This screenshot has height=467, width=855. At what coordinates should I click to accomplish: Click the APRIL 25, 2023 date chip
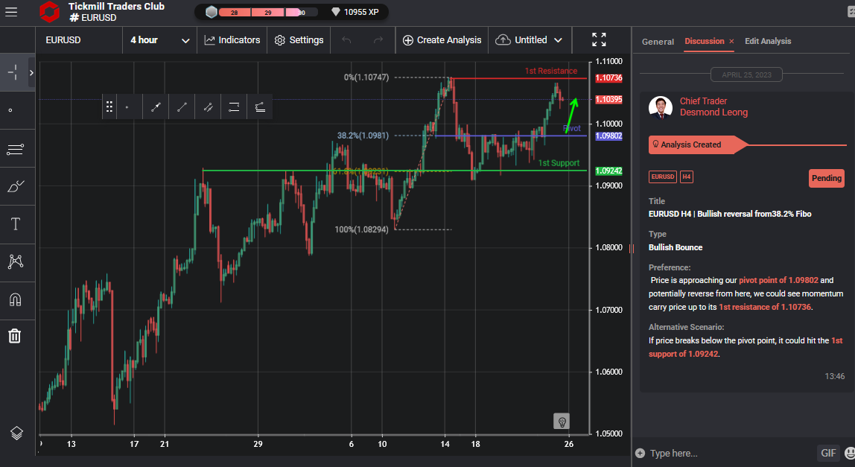click(746, 74)
